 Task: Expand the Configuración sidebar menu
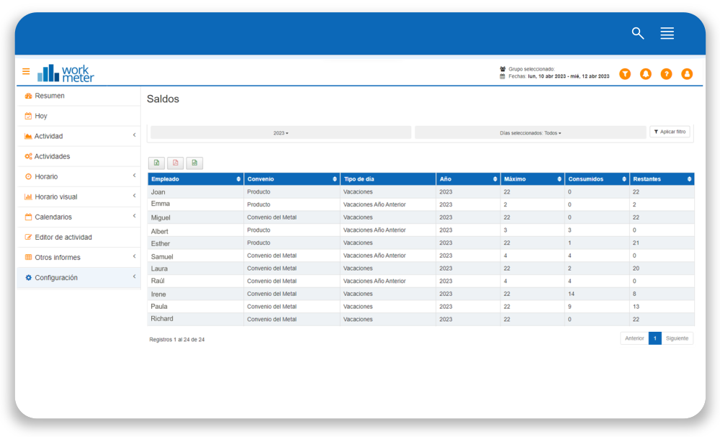[x=78, y=278]
